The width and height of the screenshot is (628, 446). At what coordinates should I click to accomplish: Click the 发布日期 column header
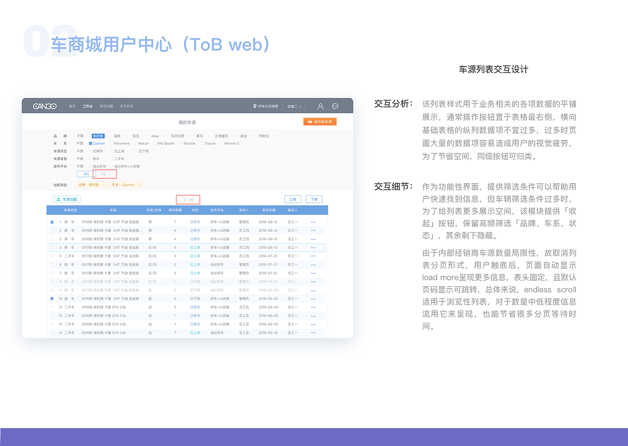pos(268,210)
